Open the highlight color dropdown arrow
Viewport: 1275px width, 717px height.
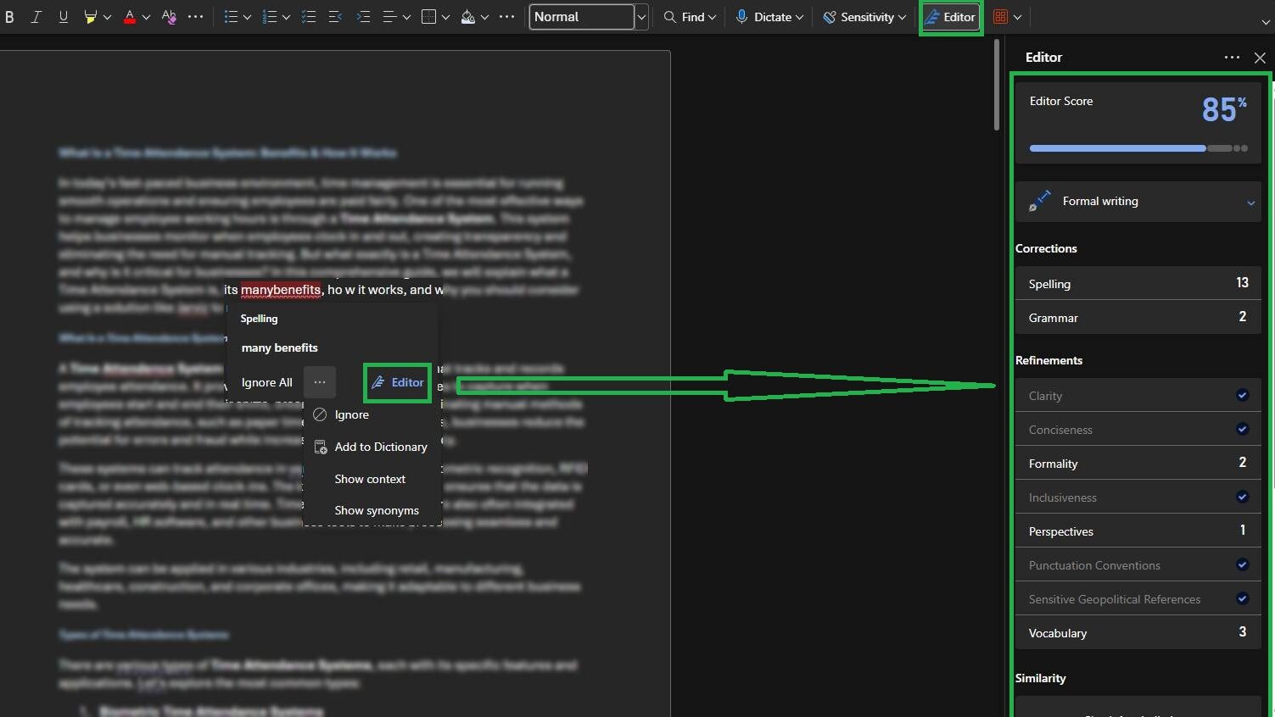107,17
